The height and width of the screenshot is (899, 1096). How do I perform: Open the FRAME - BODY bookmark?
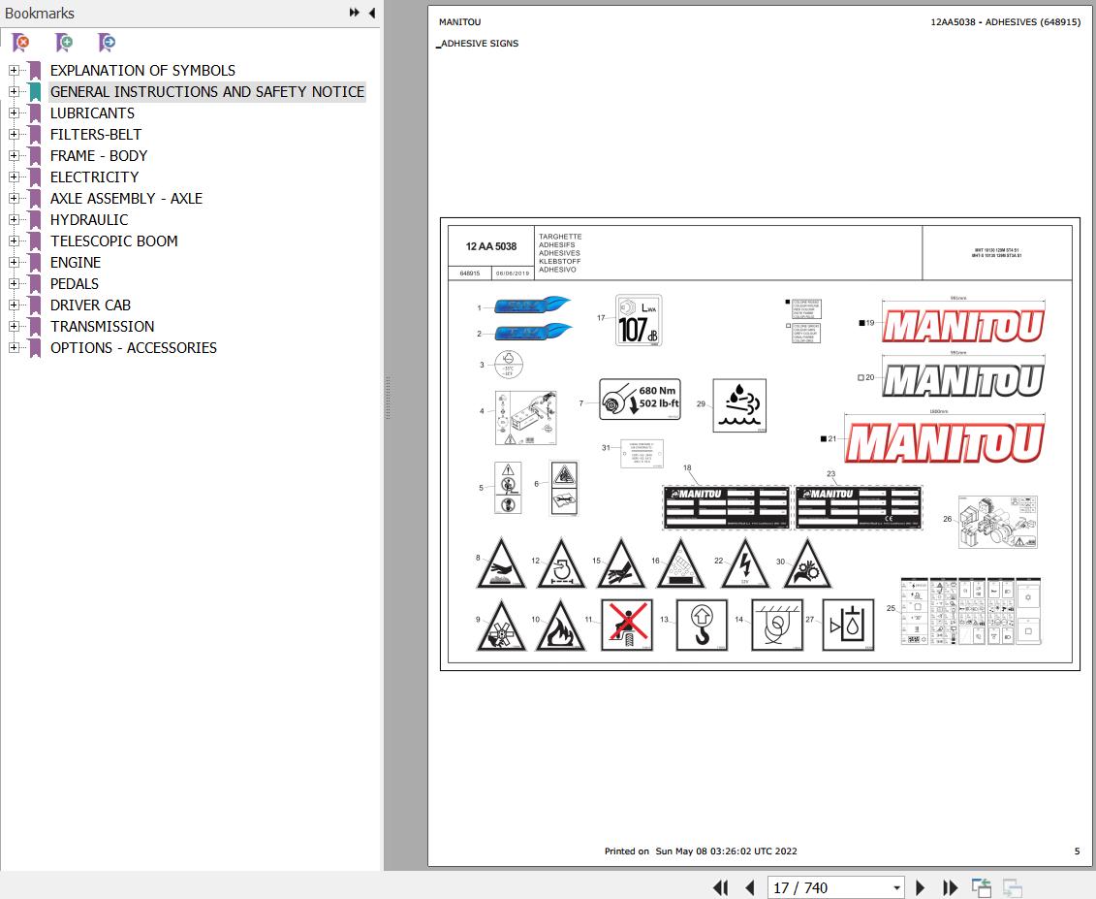[99, 156]
